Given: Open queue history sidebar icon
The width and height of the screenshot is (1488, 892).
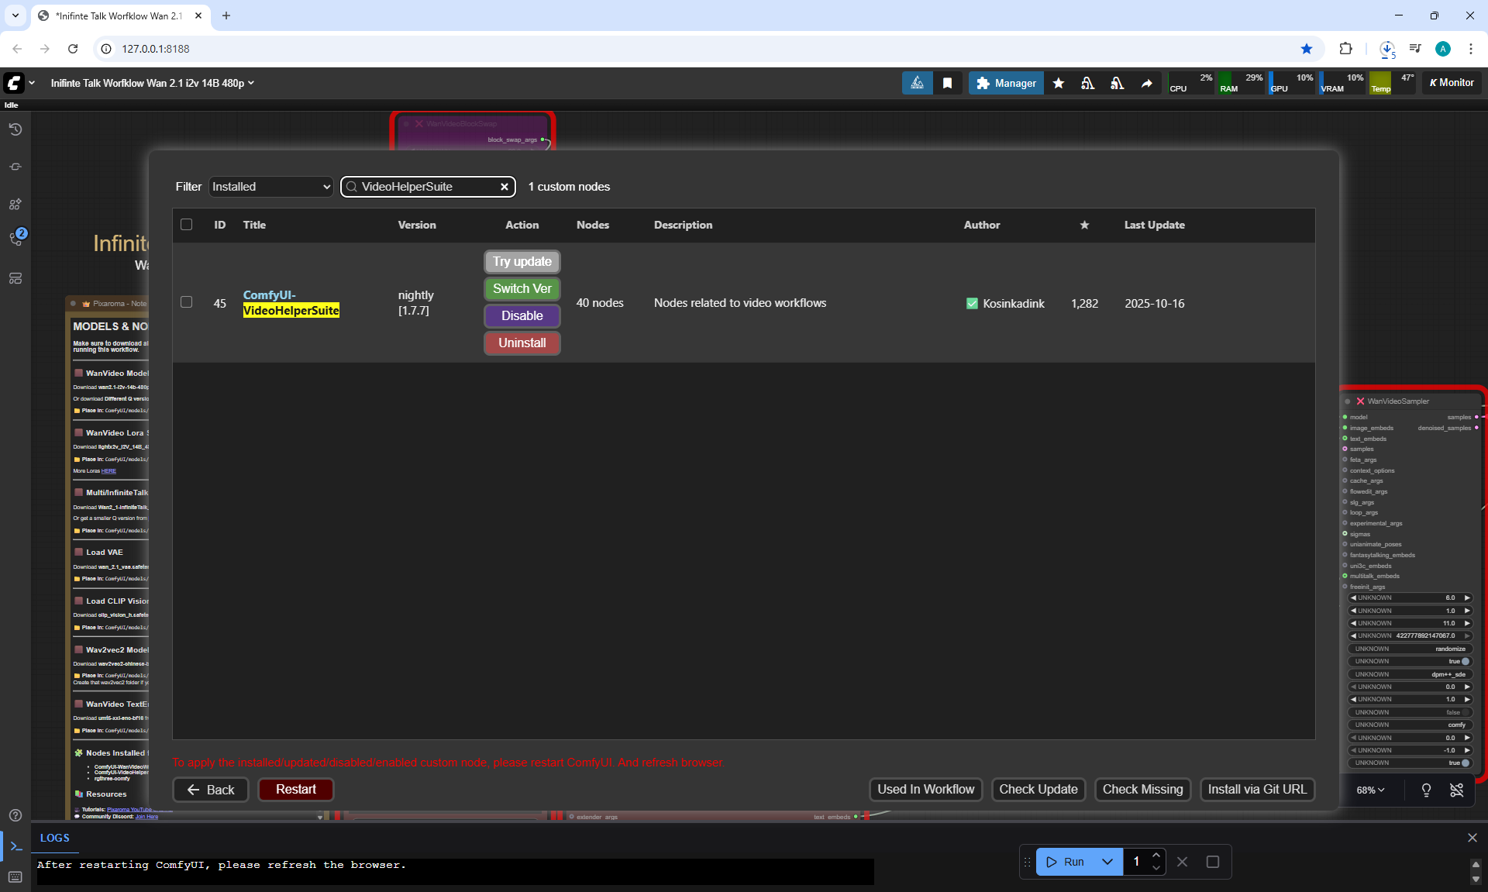Looking at the screenshot, I should pos(15,129).
